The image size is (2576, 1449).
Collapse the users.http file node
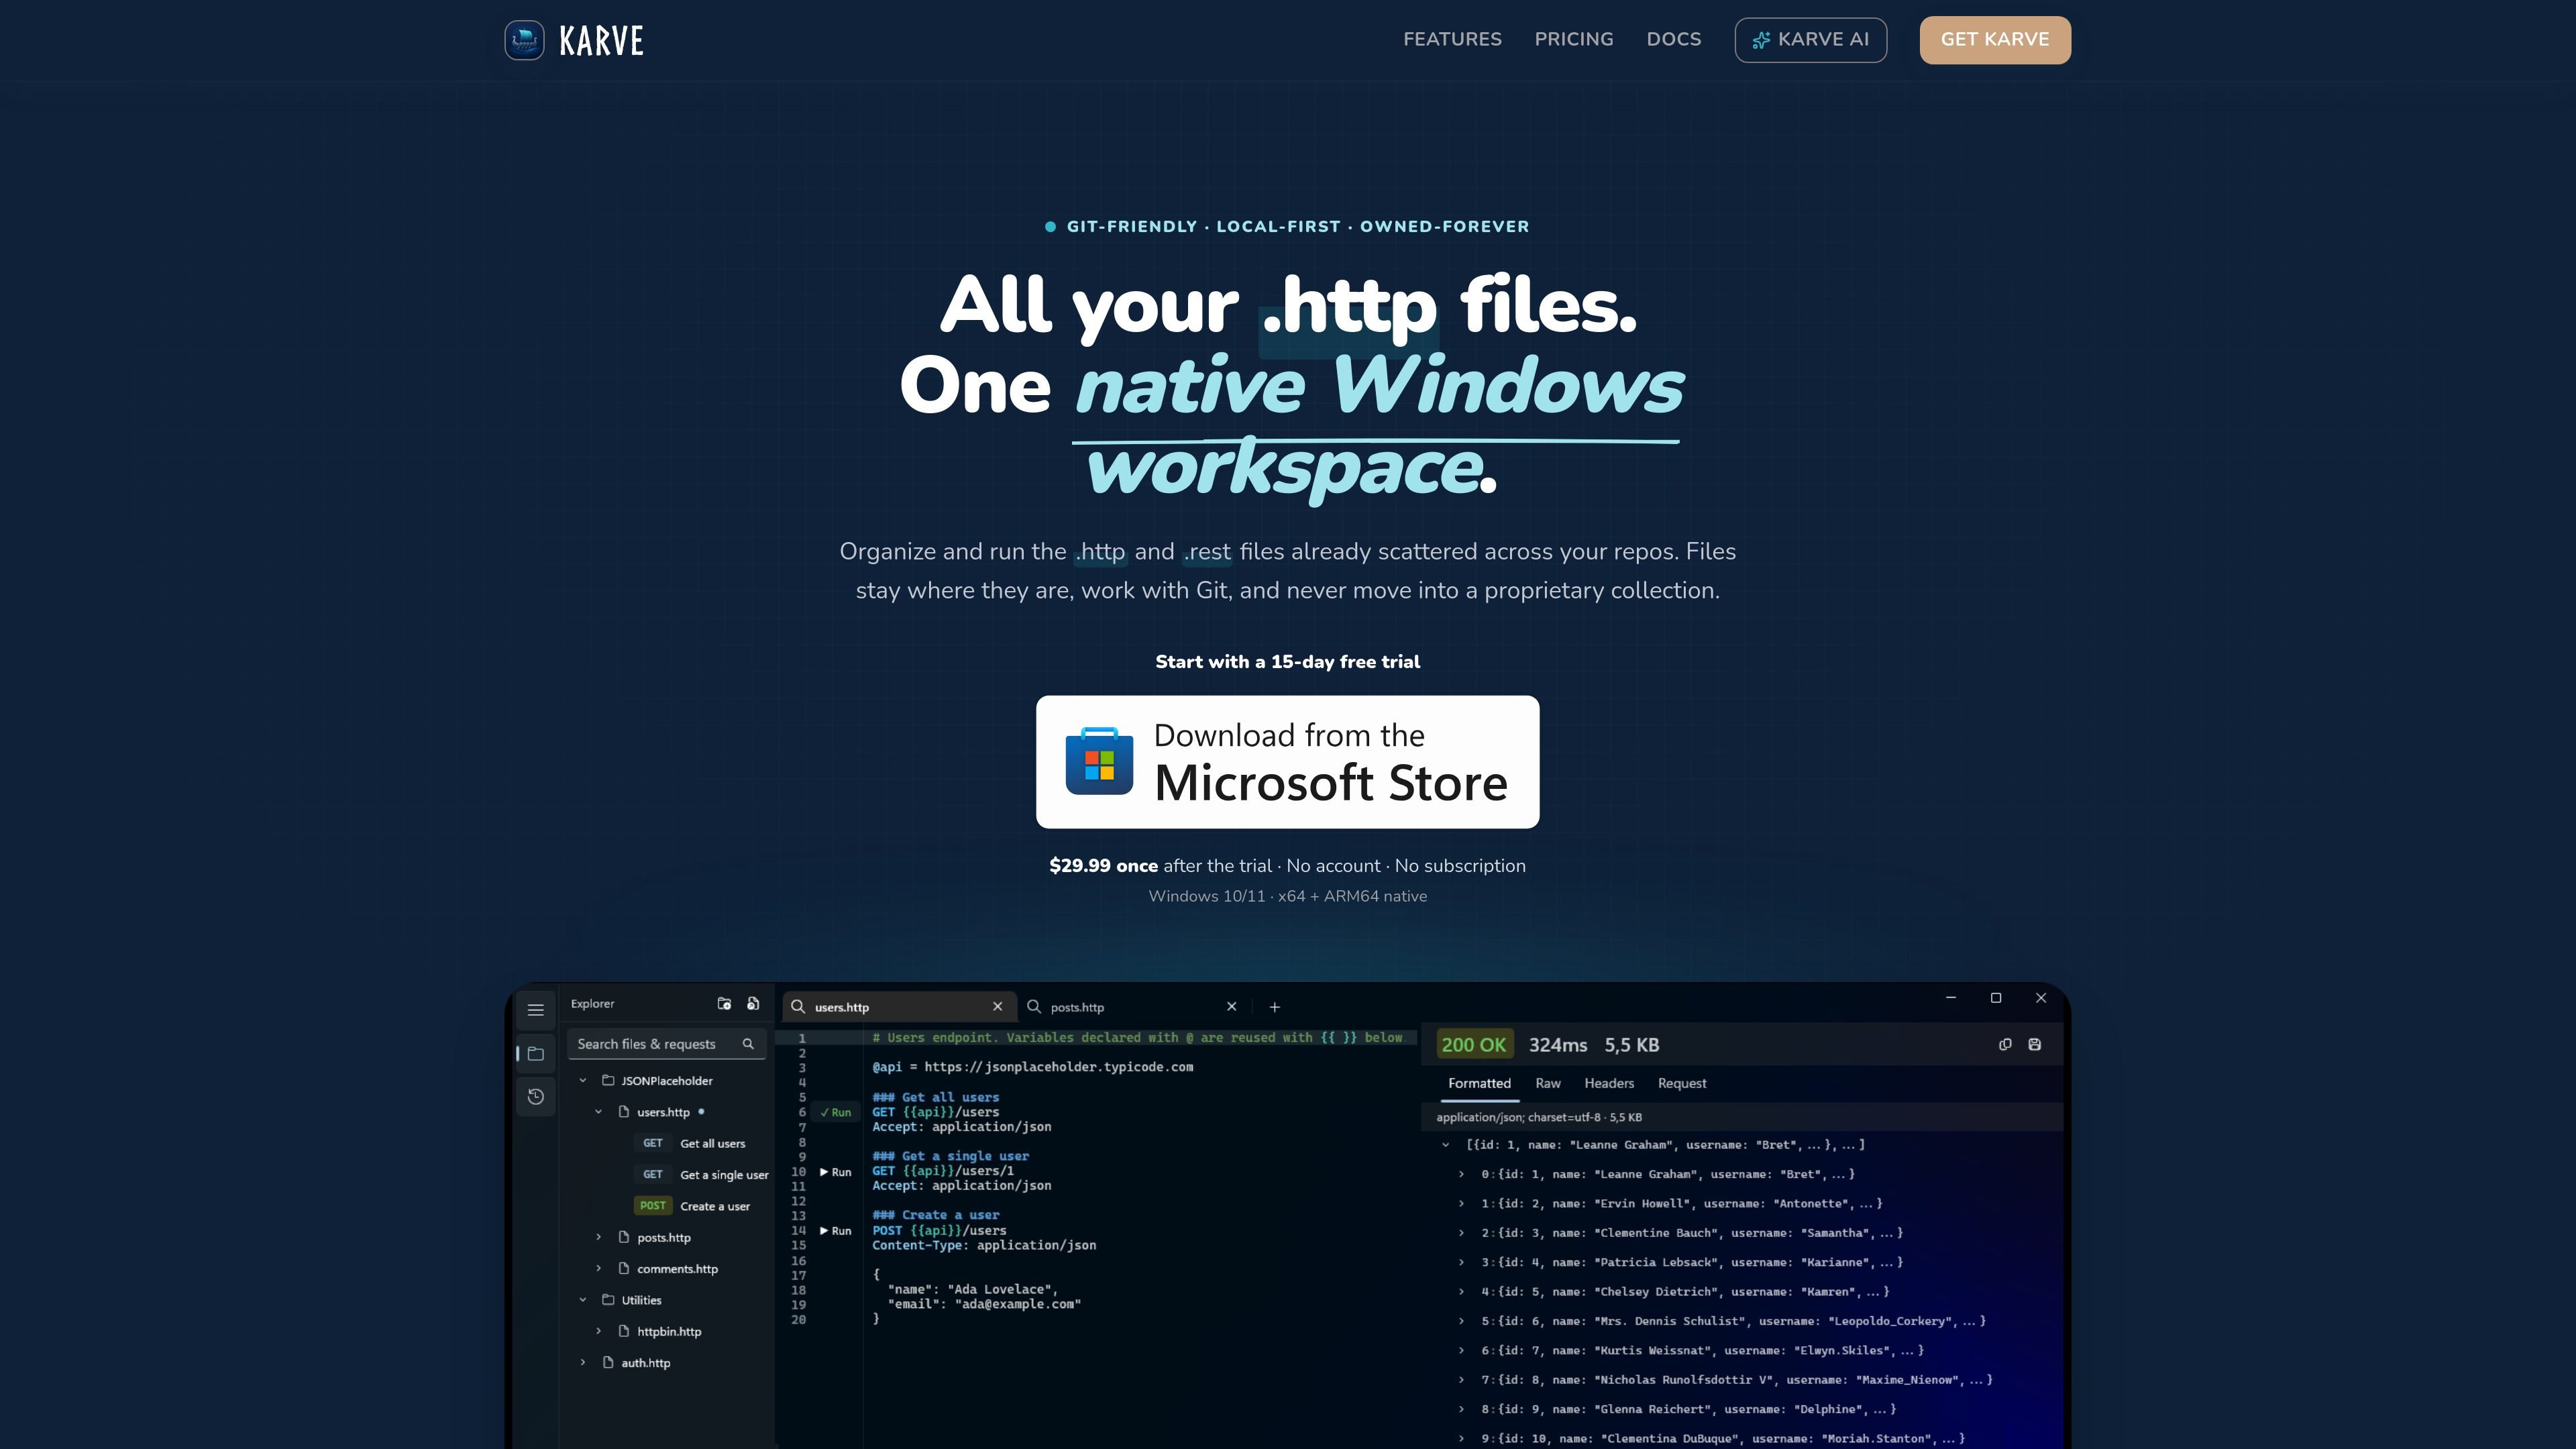pyautogui.click(x=599, y=1112)
